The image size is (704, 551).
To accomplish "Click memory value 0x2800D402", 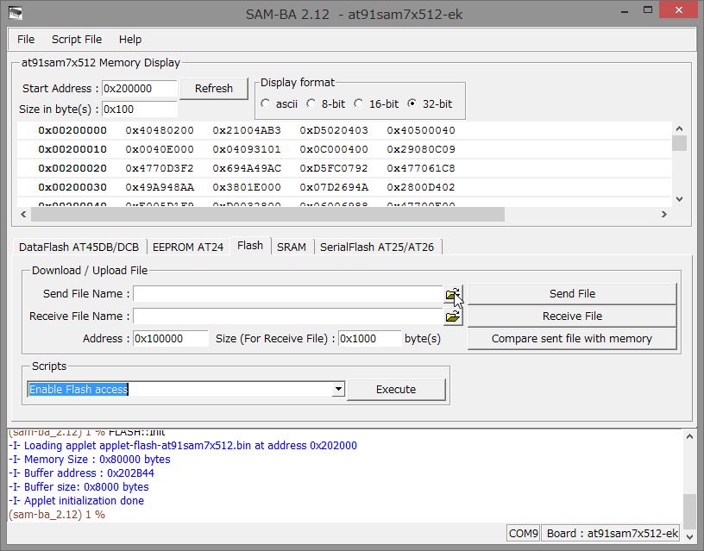I will point(421,187).
